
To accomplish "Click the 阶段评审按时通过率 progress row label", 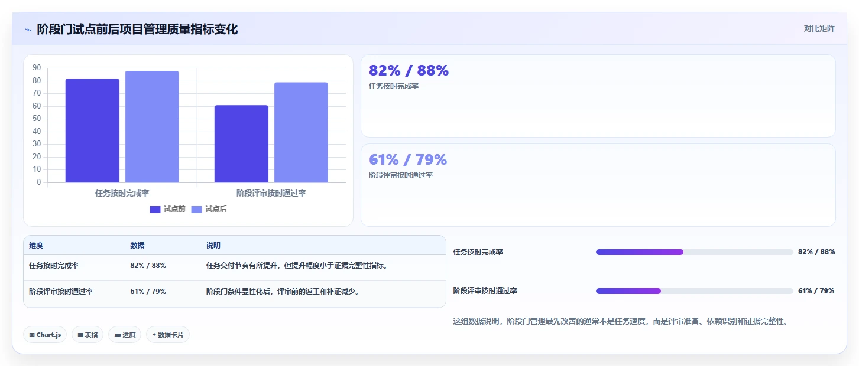I will point(485,291).
